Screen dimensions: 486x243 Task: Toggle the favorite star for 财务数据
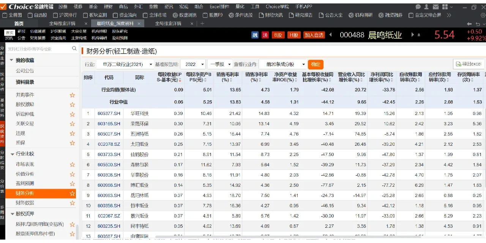pyautogui.click(x=72, y=203)
